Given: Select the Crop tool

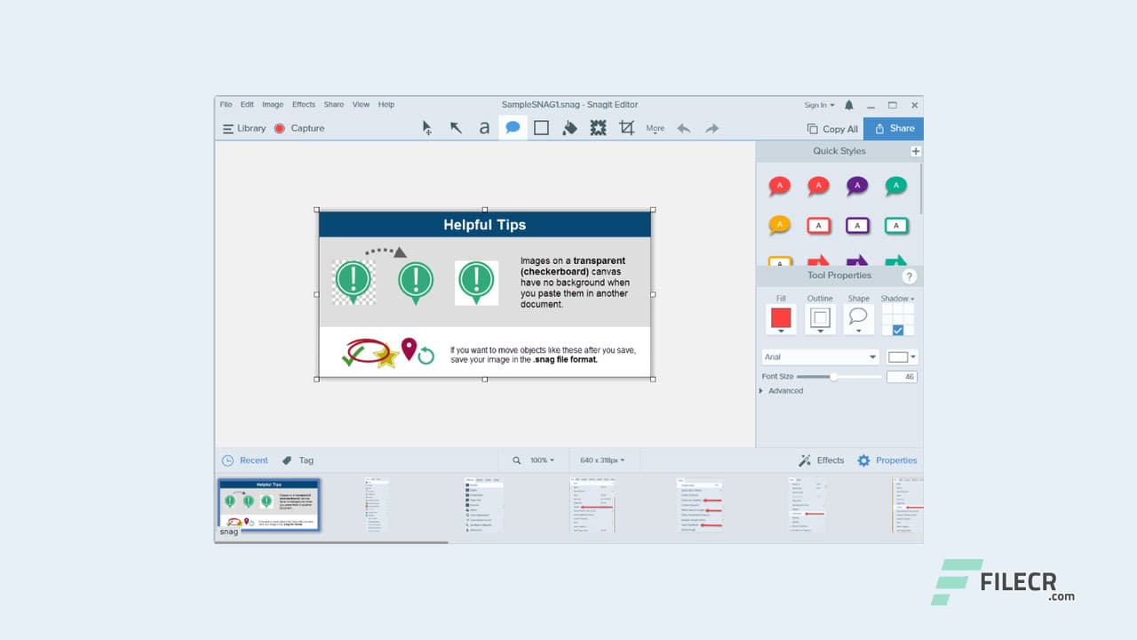Looking at the screenshot, I should coord(626,127).
